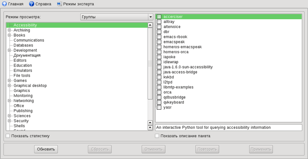Screen dimensions: 308x159
Task: Click group tree scrollbar up arrow at top
Action: point(150,25)
